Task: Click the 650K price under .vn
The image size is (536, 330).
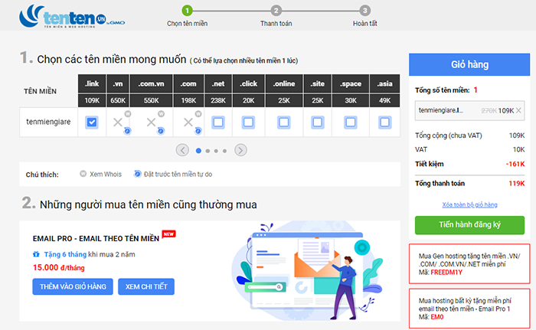Action: tap(118, 100)
